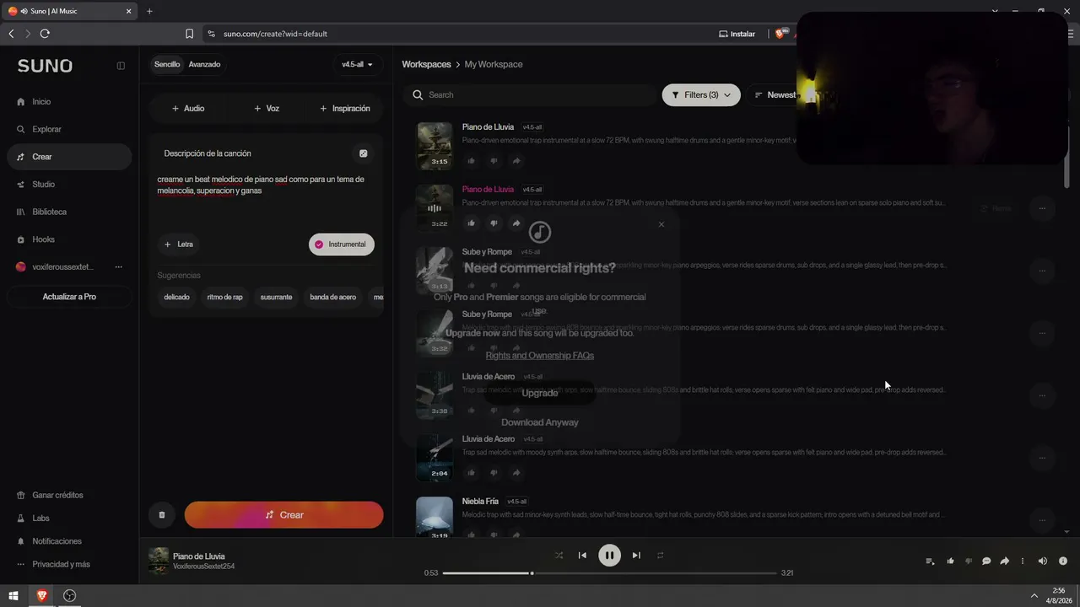1080x607 pixels.
Task: Add Audio to the song
Action: (x=187, y=109)
